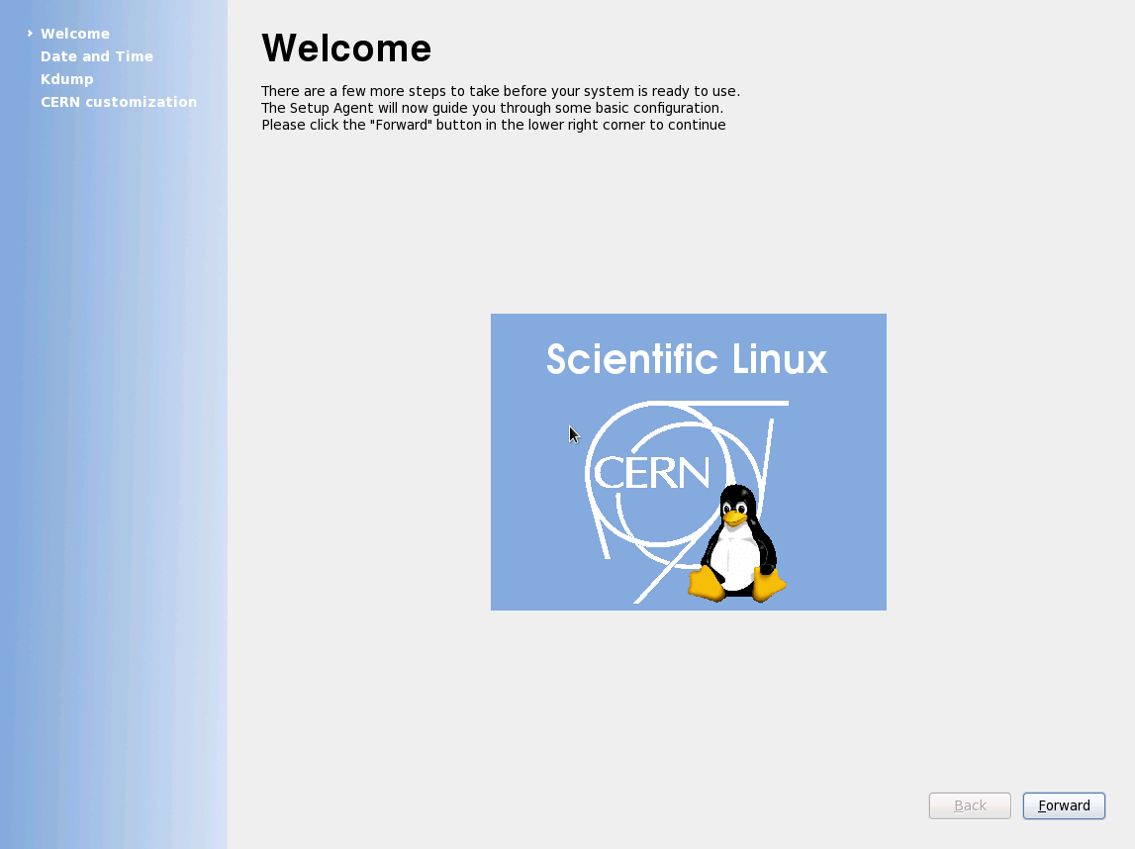
Task: Click the arrow marker beside Welcome
Action: click(30, 34)
